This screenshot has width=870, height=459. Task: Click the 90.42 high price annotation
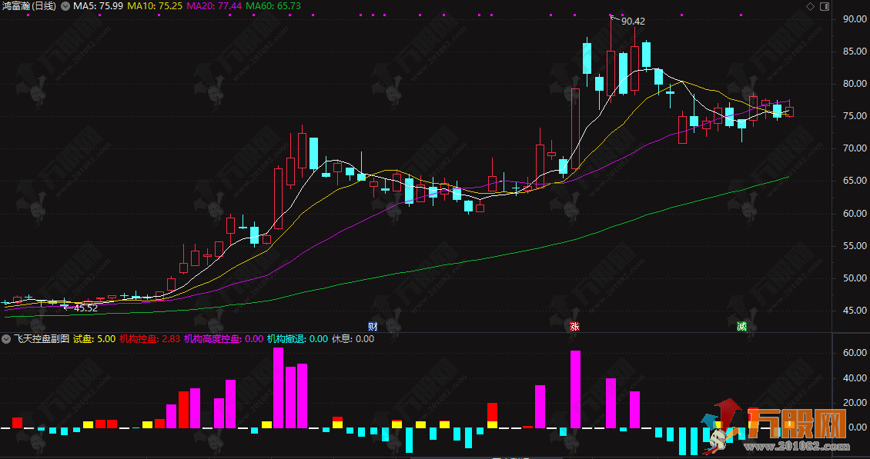click(632, 22)
